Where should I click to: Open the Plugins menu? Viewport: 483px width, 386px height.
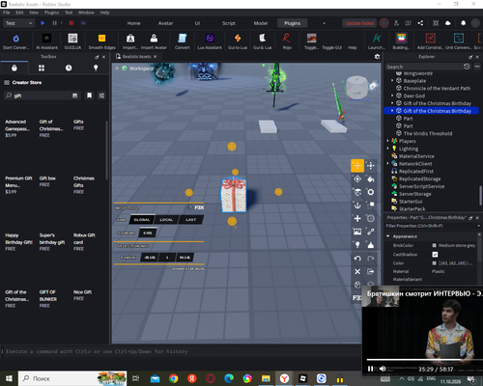tap(51, 13)
